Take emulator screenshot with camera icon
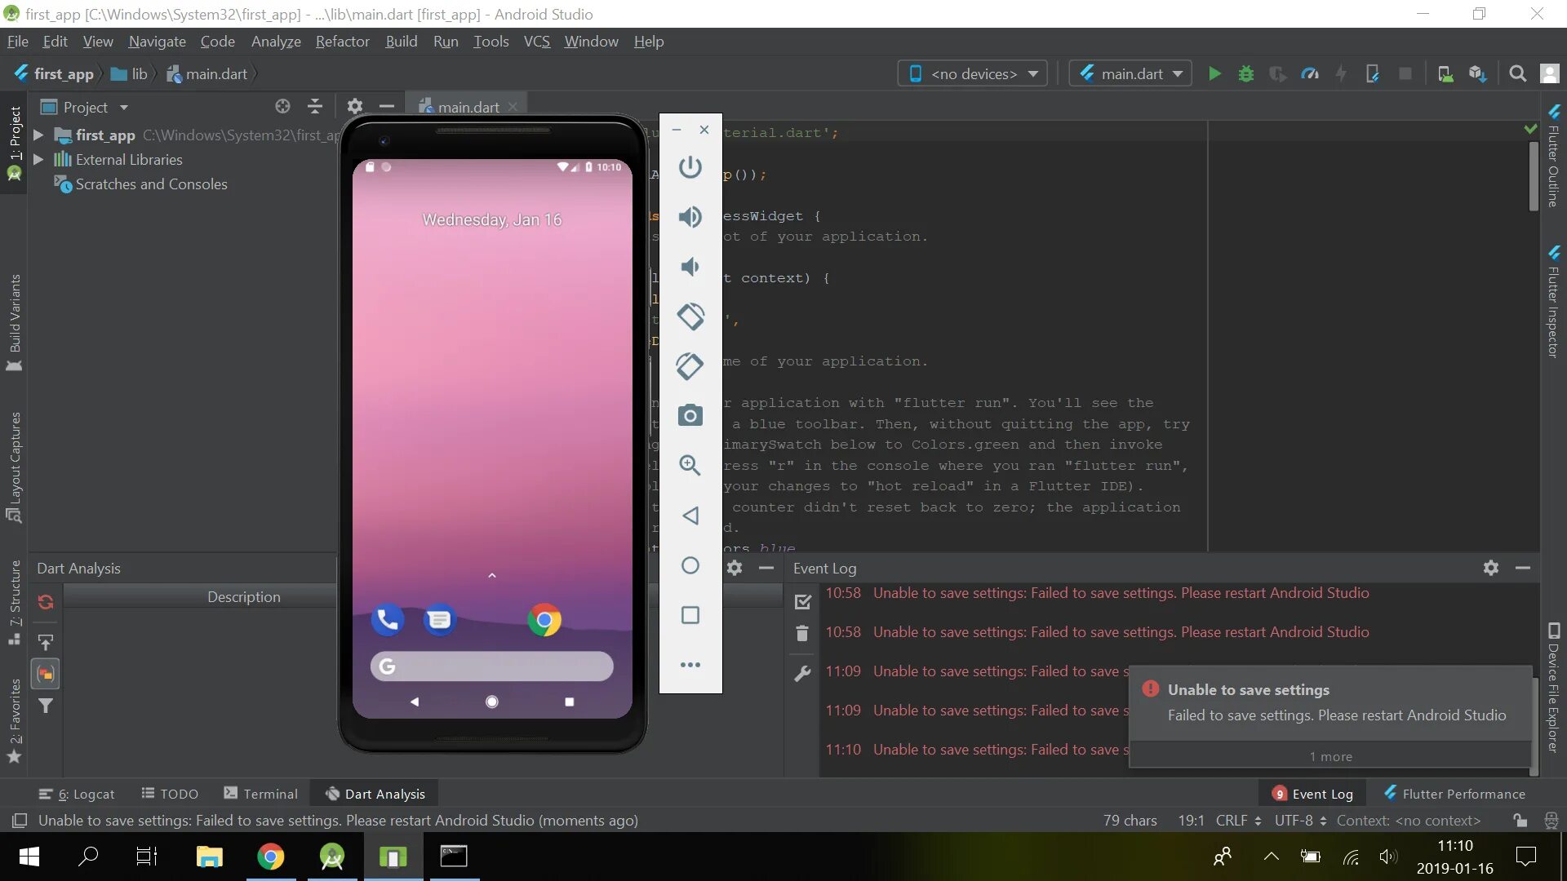 (690, 416)
